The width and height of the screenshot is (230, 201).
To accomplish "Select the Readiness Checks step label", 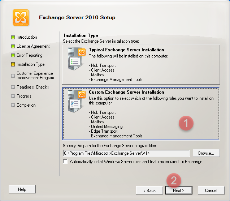I will (x=33, y=87).
